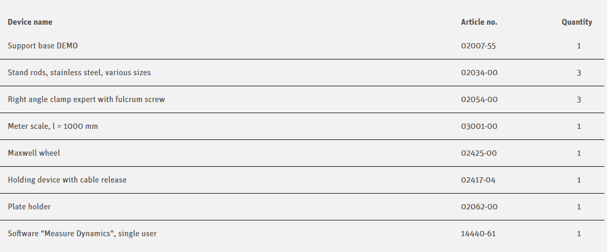
Task: Click Right angle clamp expert item
Action: point(86,99)
